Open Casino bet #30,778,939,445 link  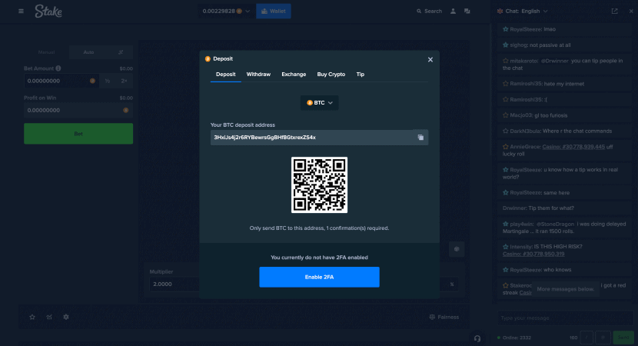pyautogui.click(x=573, y=147)
